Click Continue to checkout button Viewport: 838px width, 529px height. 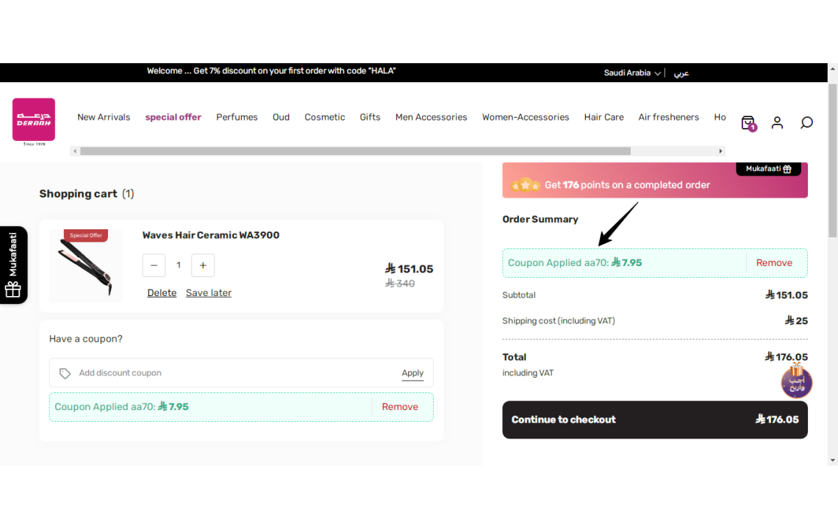(655, 420)
